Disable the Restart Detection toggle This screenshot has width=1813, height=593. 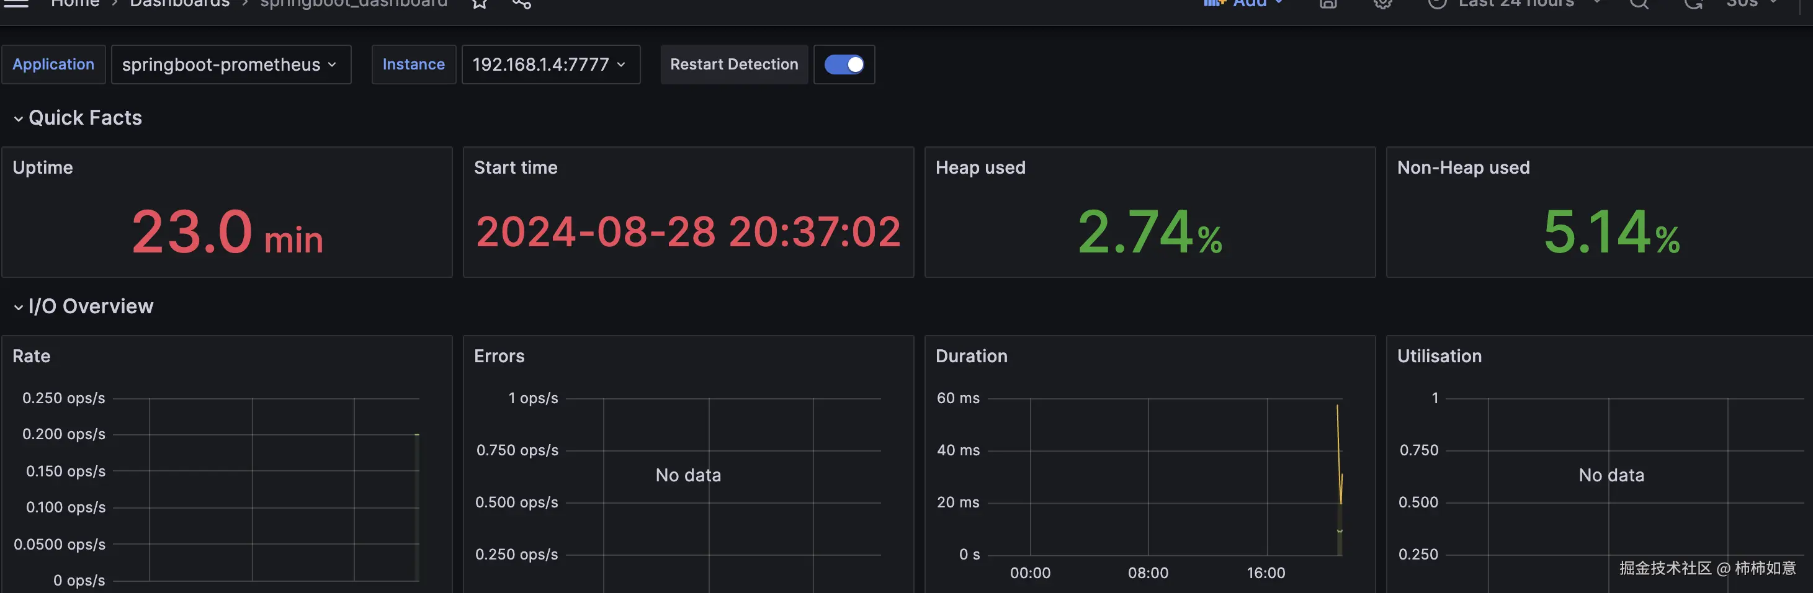pyautogui.click(x=844, y=64)
